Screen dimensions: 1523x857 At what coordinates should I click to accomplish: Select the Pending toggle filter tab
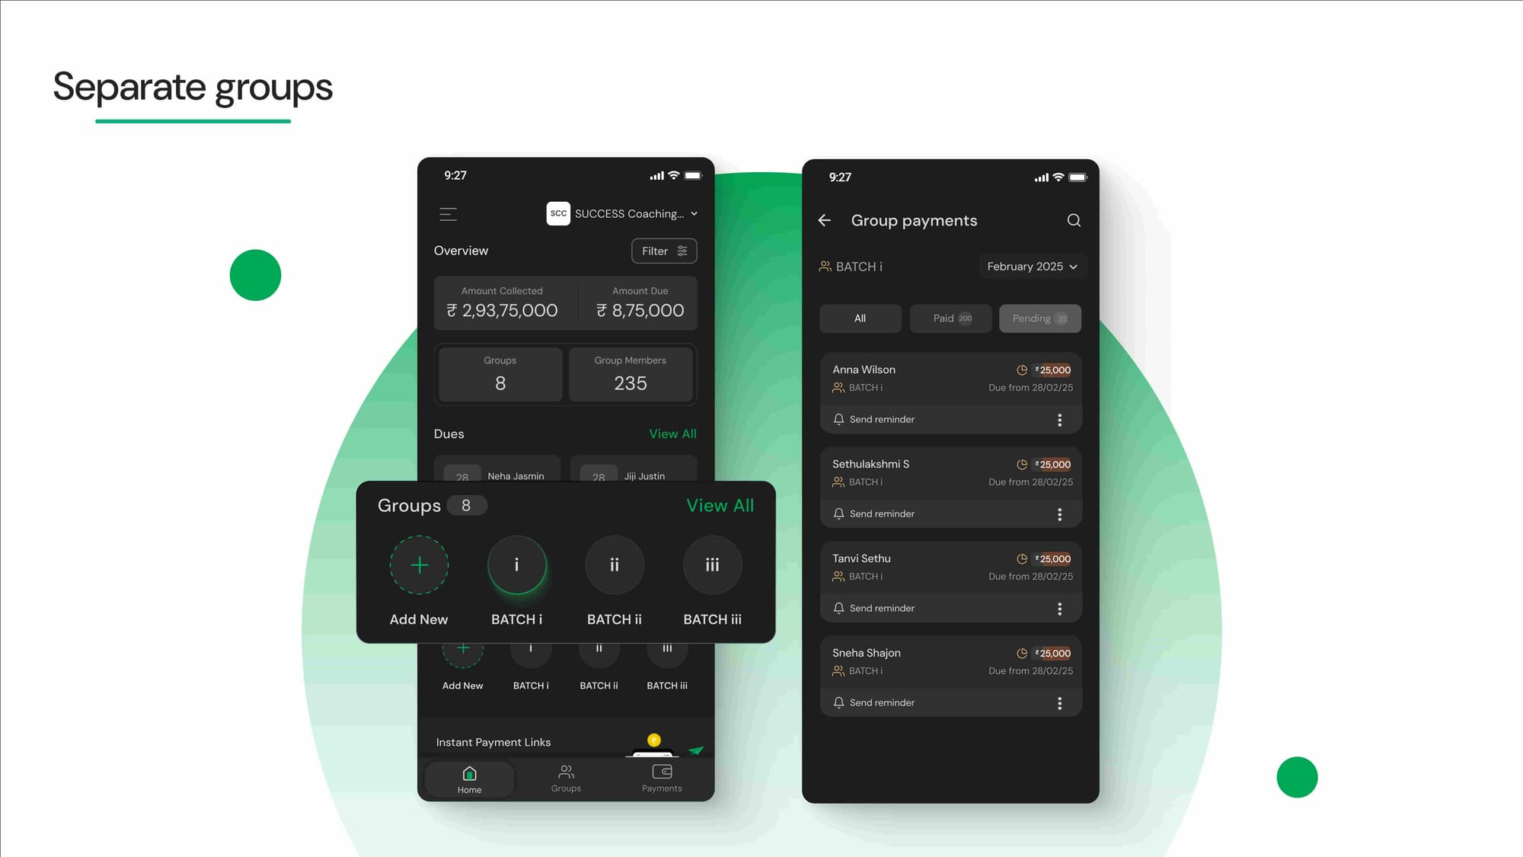1039,318
